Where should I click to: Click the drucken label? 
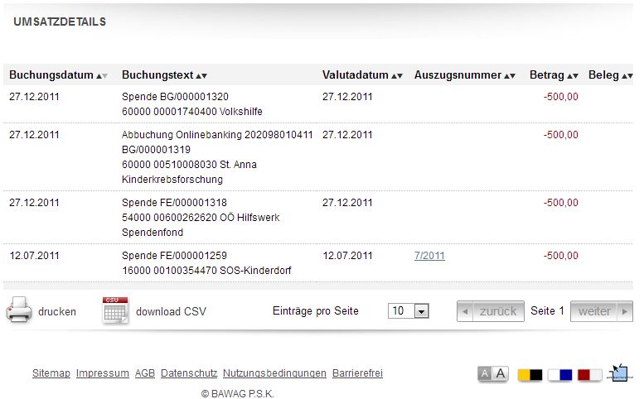pyautogui.click(x=57, y=311)
